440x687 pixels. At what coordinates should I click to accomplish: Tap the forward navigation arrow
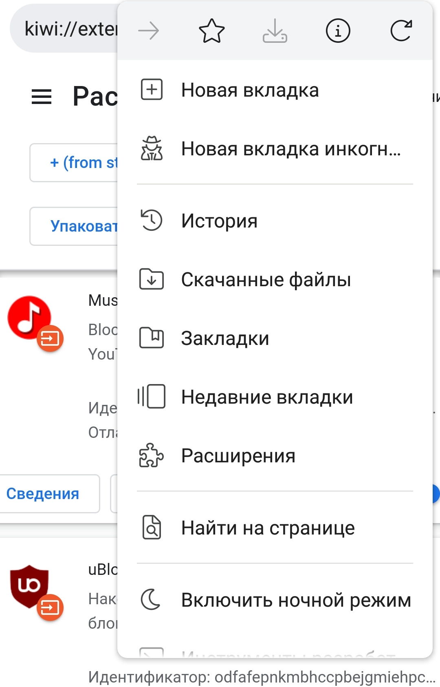click(149, 31)
